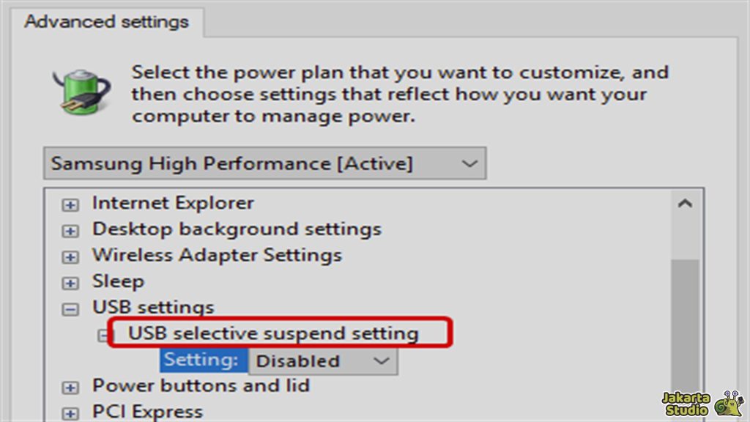
Task: Expand the PCI Express node
Action: (70, 414)
